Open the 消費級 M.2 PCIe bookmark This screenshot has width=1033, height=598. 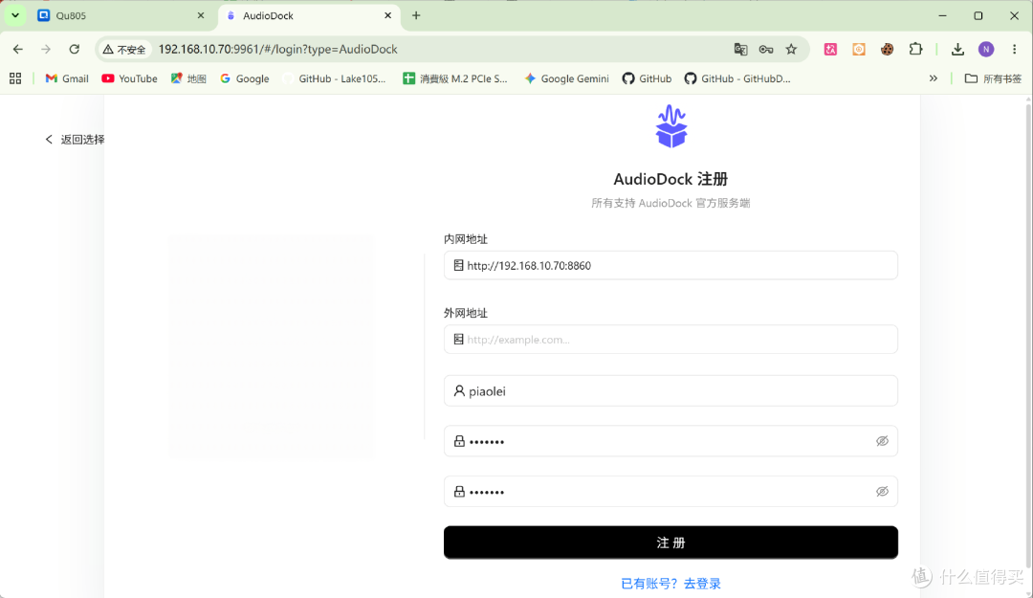(455, 78)
